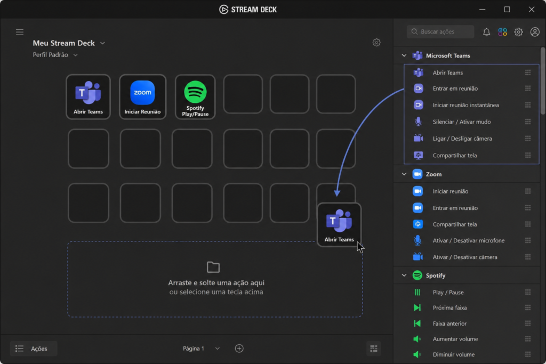This screenshot has width=546, height=364.
Task: Click the Ações button at bottom left
Action: (x=34, y=349)
